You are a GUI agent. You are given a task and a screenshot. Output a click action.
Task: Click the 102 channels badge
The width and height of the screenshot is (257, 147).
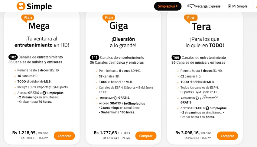(13, 57)
